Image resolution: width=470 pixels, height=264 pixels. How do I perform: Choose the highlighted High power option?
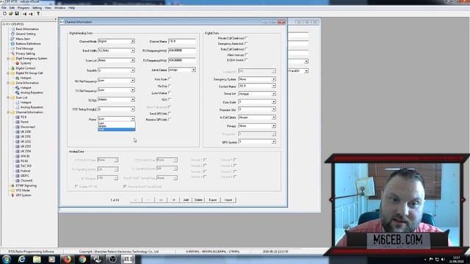[x=116, y=129]
